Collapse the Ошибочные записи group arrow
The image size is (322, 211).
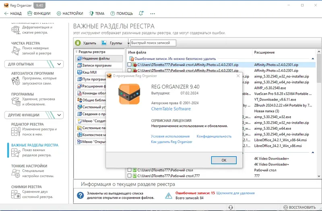point(313,59)
